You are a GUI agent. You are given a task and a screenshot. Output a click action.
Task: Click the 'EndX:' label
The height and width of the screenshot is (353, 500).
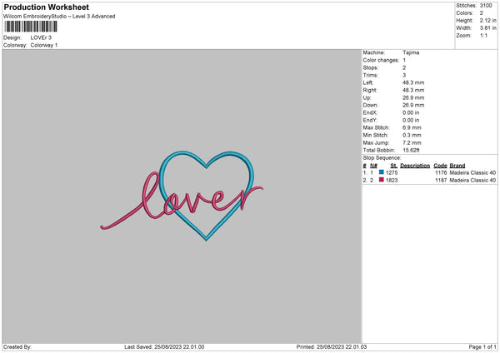click(x=370, y=112)
